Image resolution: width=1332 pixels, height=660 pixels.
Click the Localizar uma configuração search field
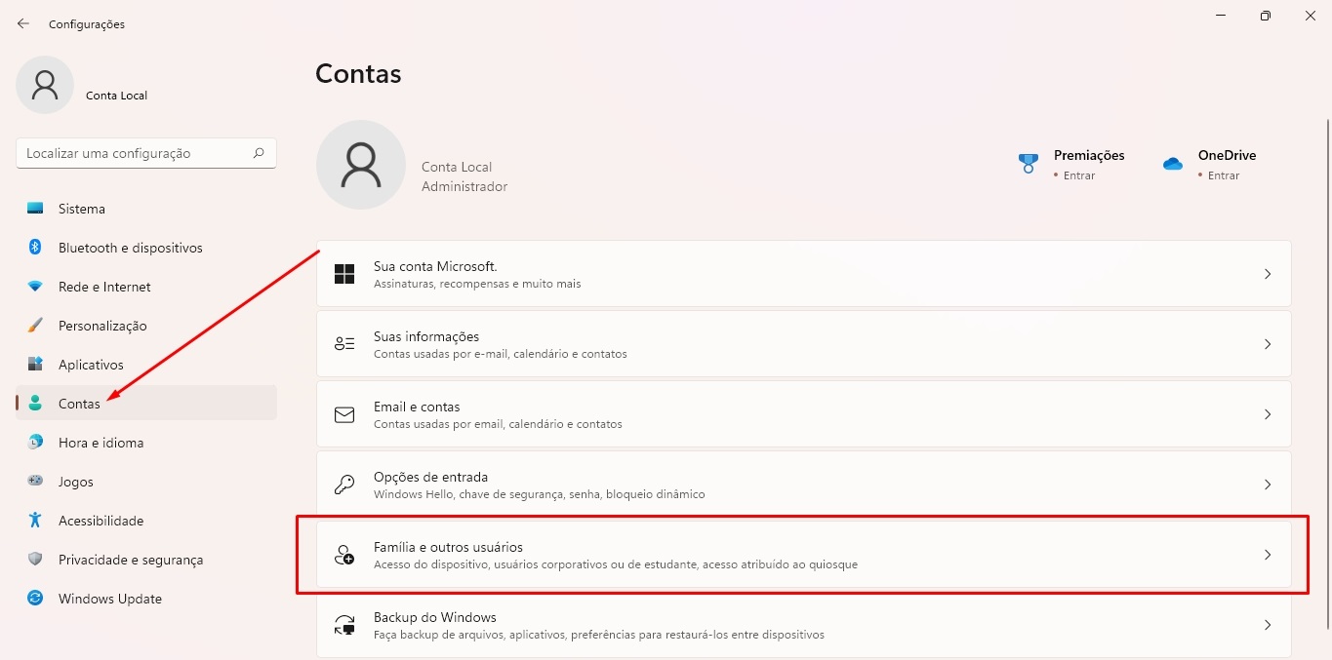(145, 152)
